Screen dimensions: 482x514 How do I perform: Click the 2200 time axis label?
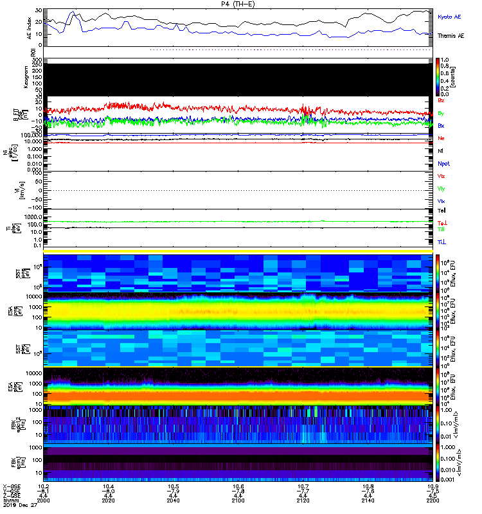coord(433,501)
